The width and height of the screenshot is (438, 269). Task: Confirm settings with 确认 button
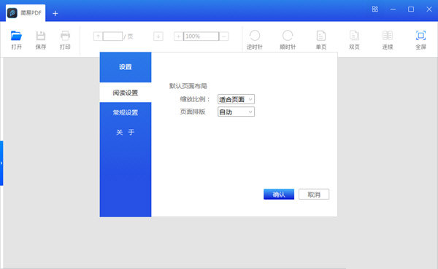click(279, 194)
